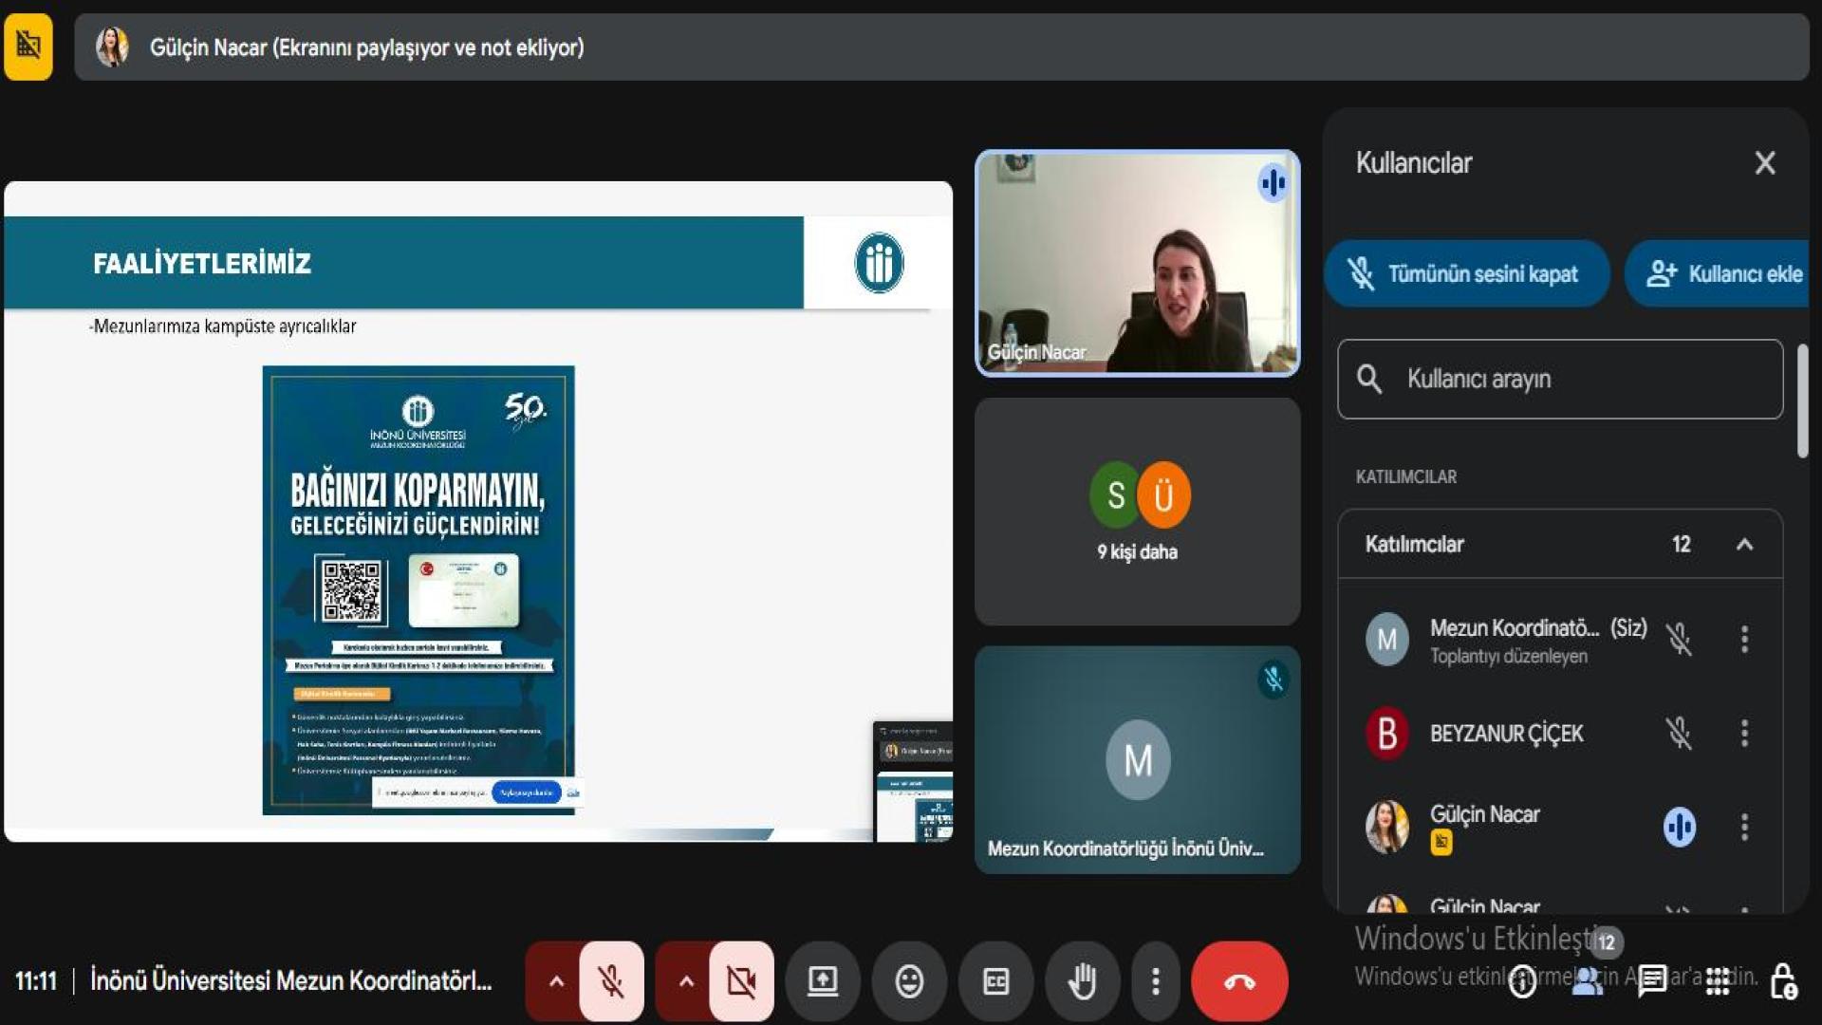Collapse the Katılımcılar participant list
1822x1025 pixels.
(x=1744, y=545)
